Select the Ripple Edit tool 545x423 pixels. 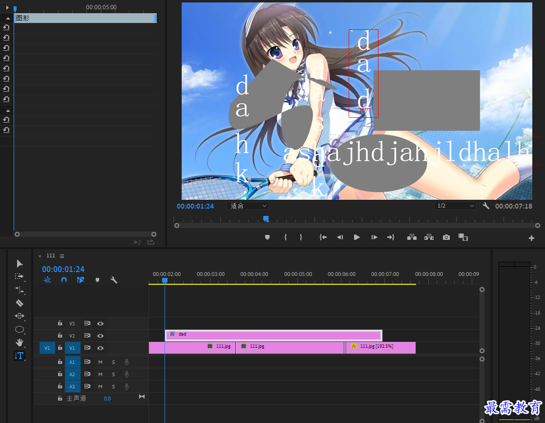coord(20,290)
